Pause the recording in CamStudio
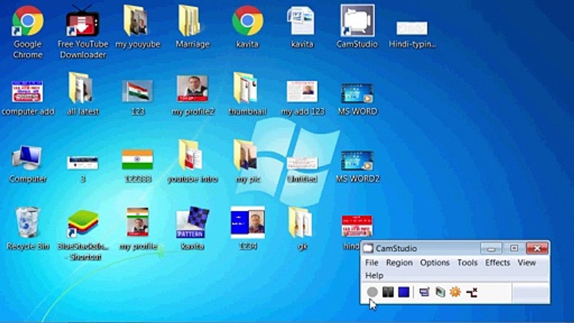The width and height of the screenshot is (574, 323). [388, 292]
